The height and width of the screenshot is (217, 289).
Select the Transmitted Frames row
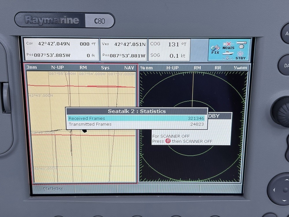click(136, 124)
